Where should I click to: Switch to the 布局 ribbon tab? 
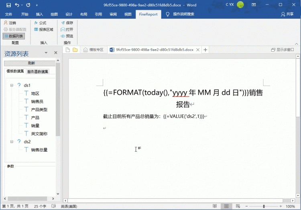click(x=84, y=14)
